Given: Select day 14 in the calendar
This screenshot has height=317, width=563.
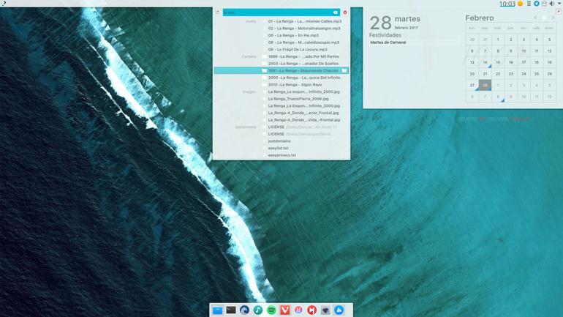Looking at the screenshot, I should [x=485, y=62].
